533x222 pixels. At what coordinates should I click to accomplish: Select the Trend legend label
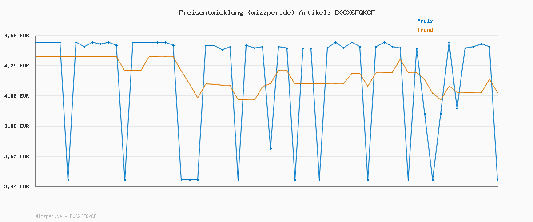(x=425, y=30)
